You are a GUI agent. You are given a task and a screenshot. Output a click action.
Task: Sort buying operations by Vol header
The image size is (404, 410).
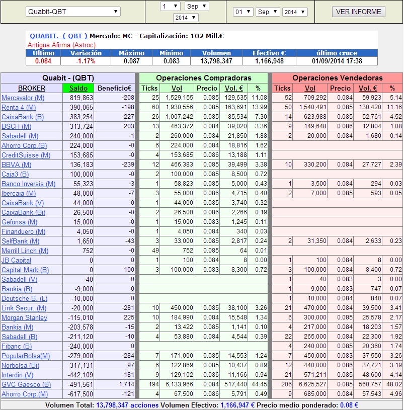click(177, 88)
